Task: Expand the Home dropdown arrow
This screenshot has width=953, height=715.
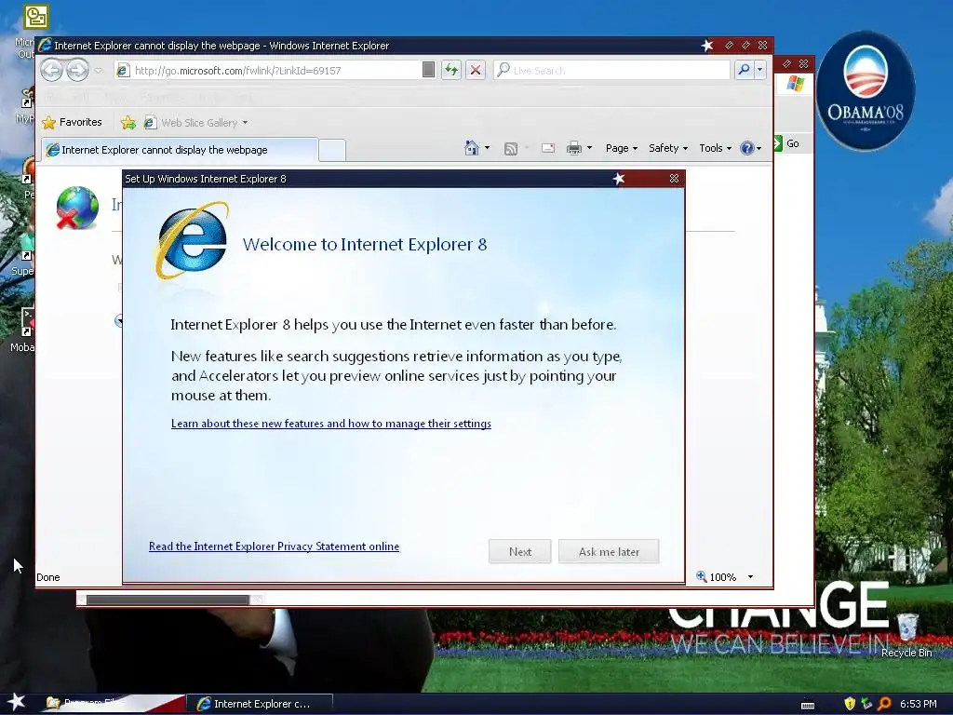Action: (x=487, y=148)
